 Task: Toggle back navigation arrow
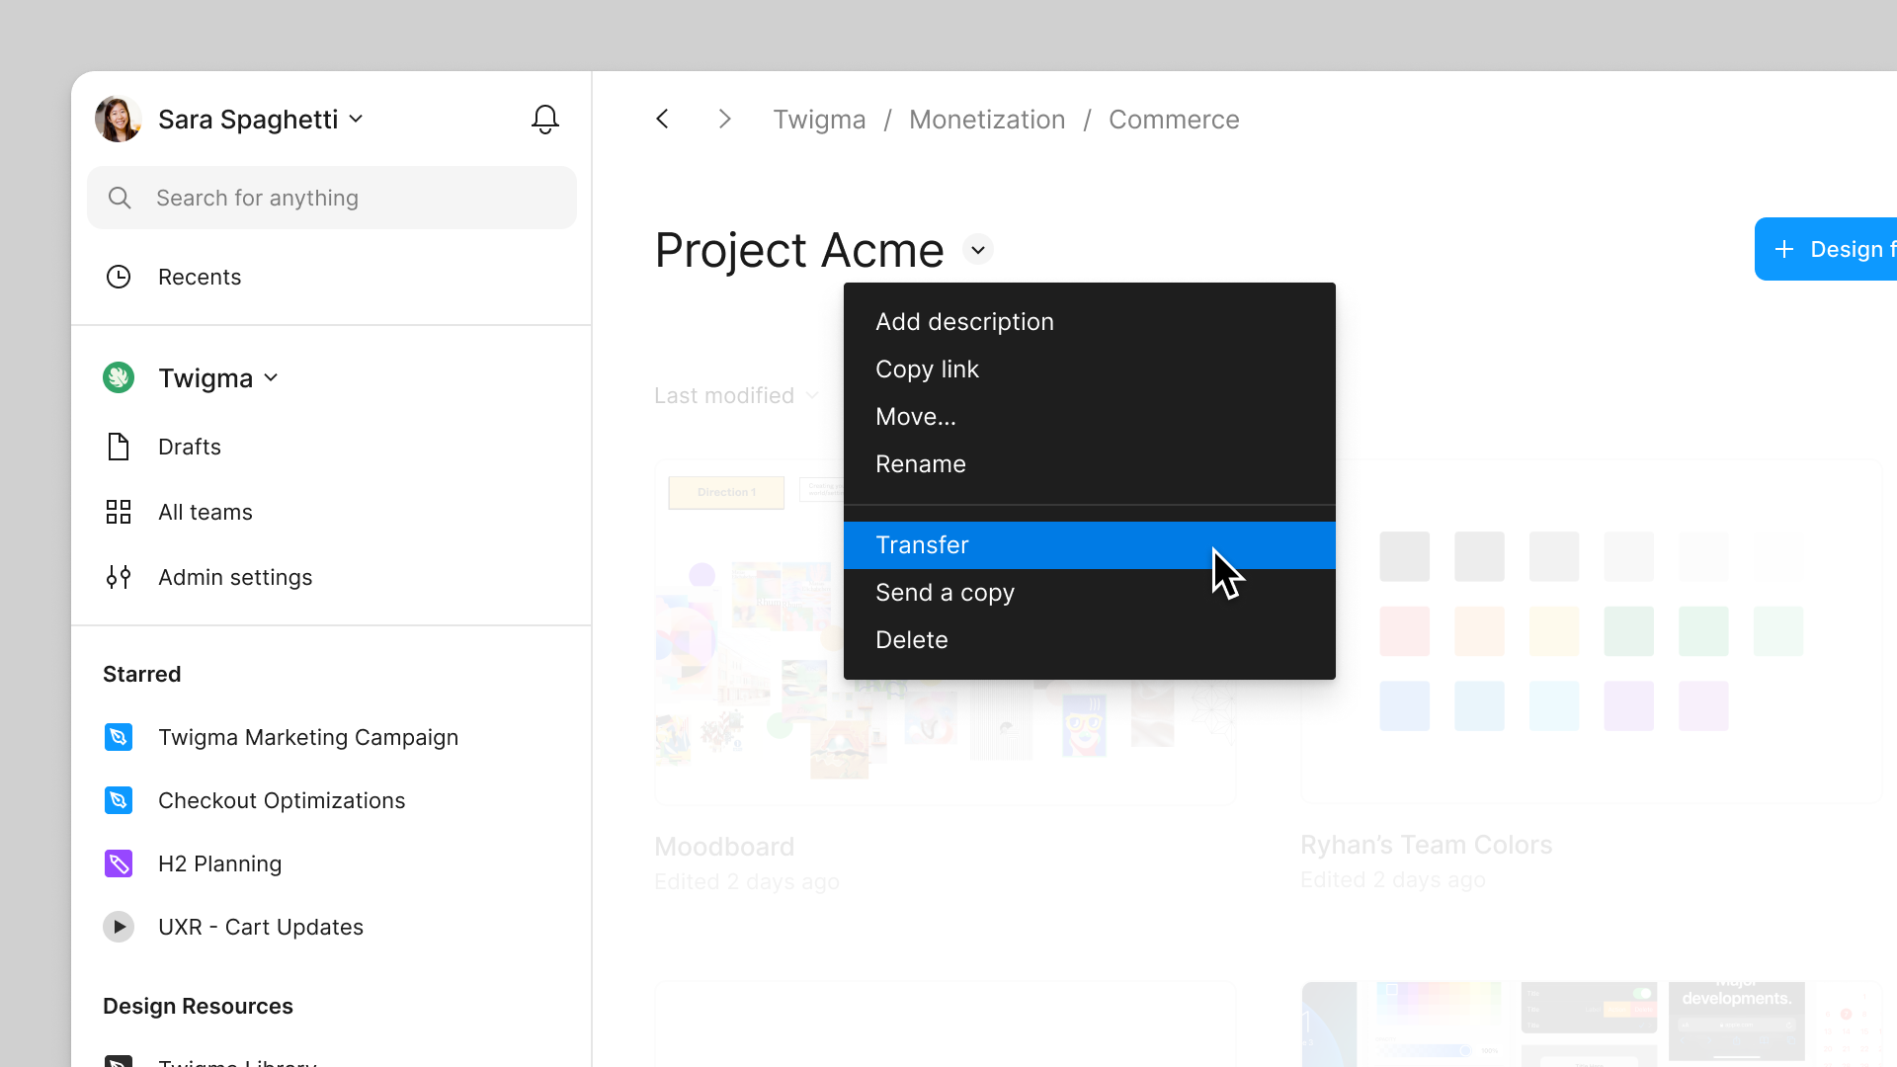tap(663, 119)
